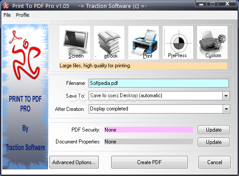
Task: Select the Screen quality profile icon
Action: (x=75, y=42)
